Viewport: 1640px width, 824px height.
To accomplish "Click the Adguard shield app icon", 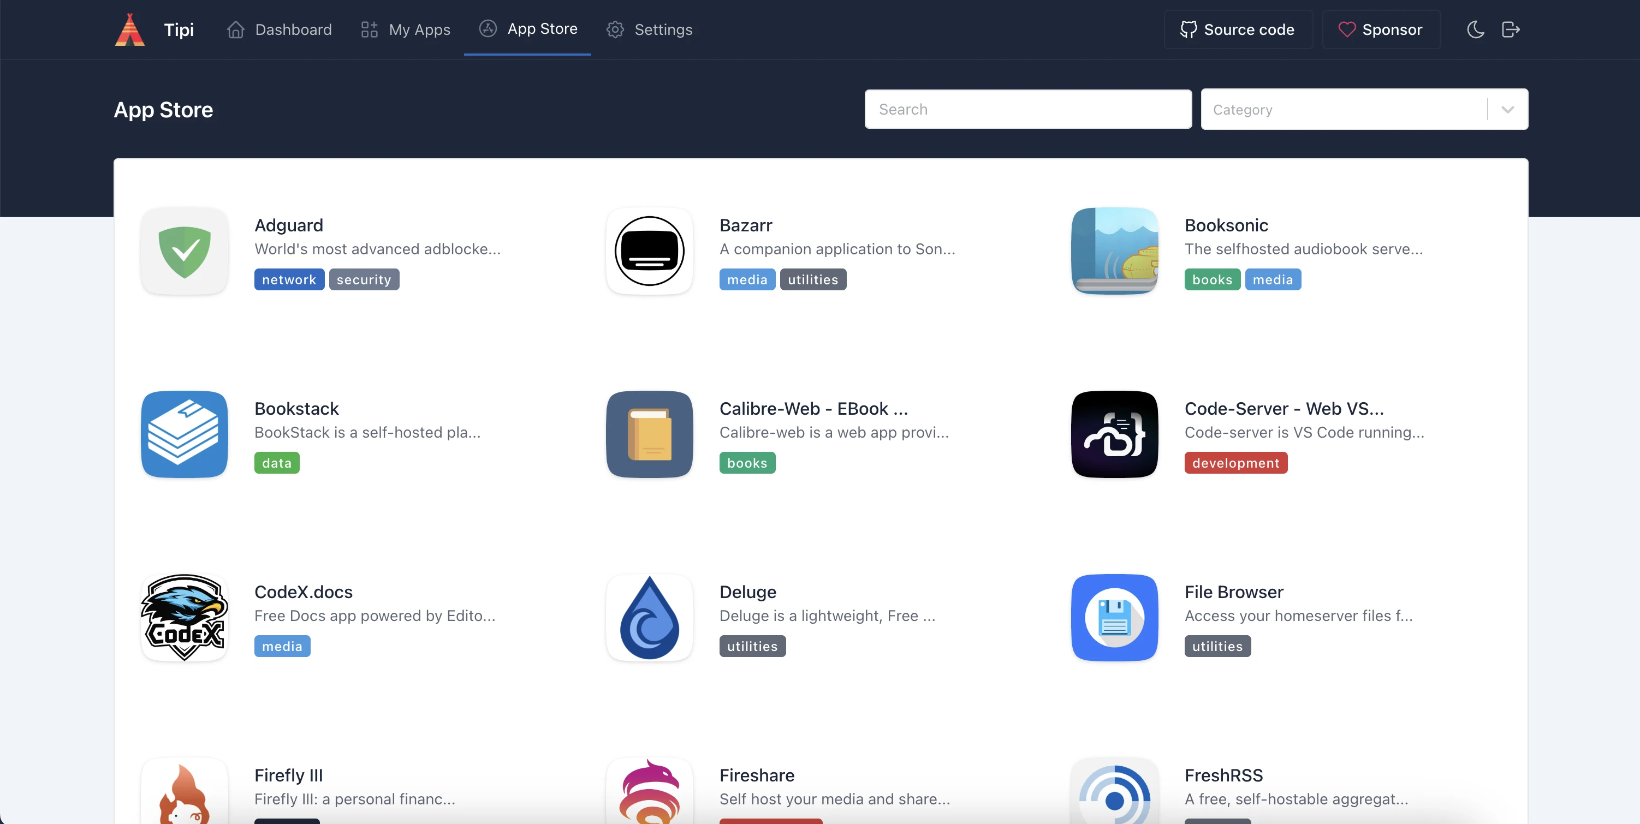I will pos(185,252).
